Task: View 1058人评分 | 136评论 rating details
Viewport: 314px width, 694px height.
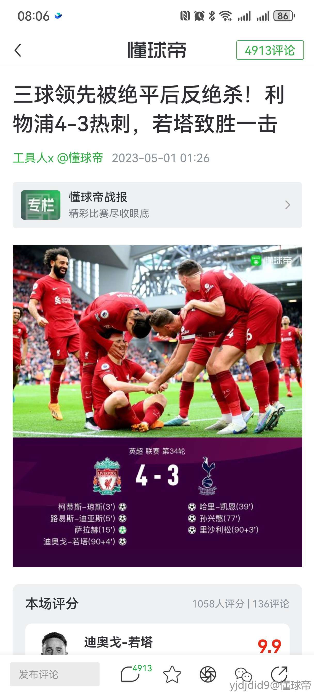Action: pyautogui.click(x=240, y=604)
